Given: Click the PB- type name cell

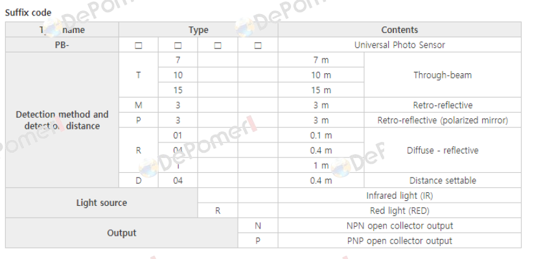Looking at the screenshot, I should click(62, 45).
